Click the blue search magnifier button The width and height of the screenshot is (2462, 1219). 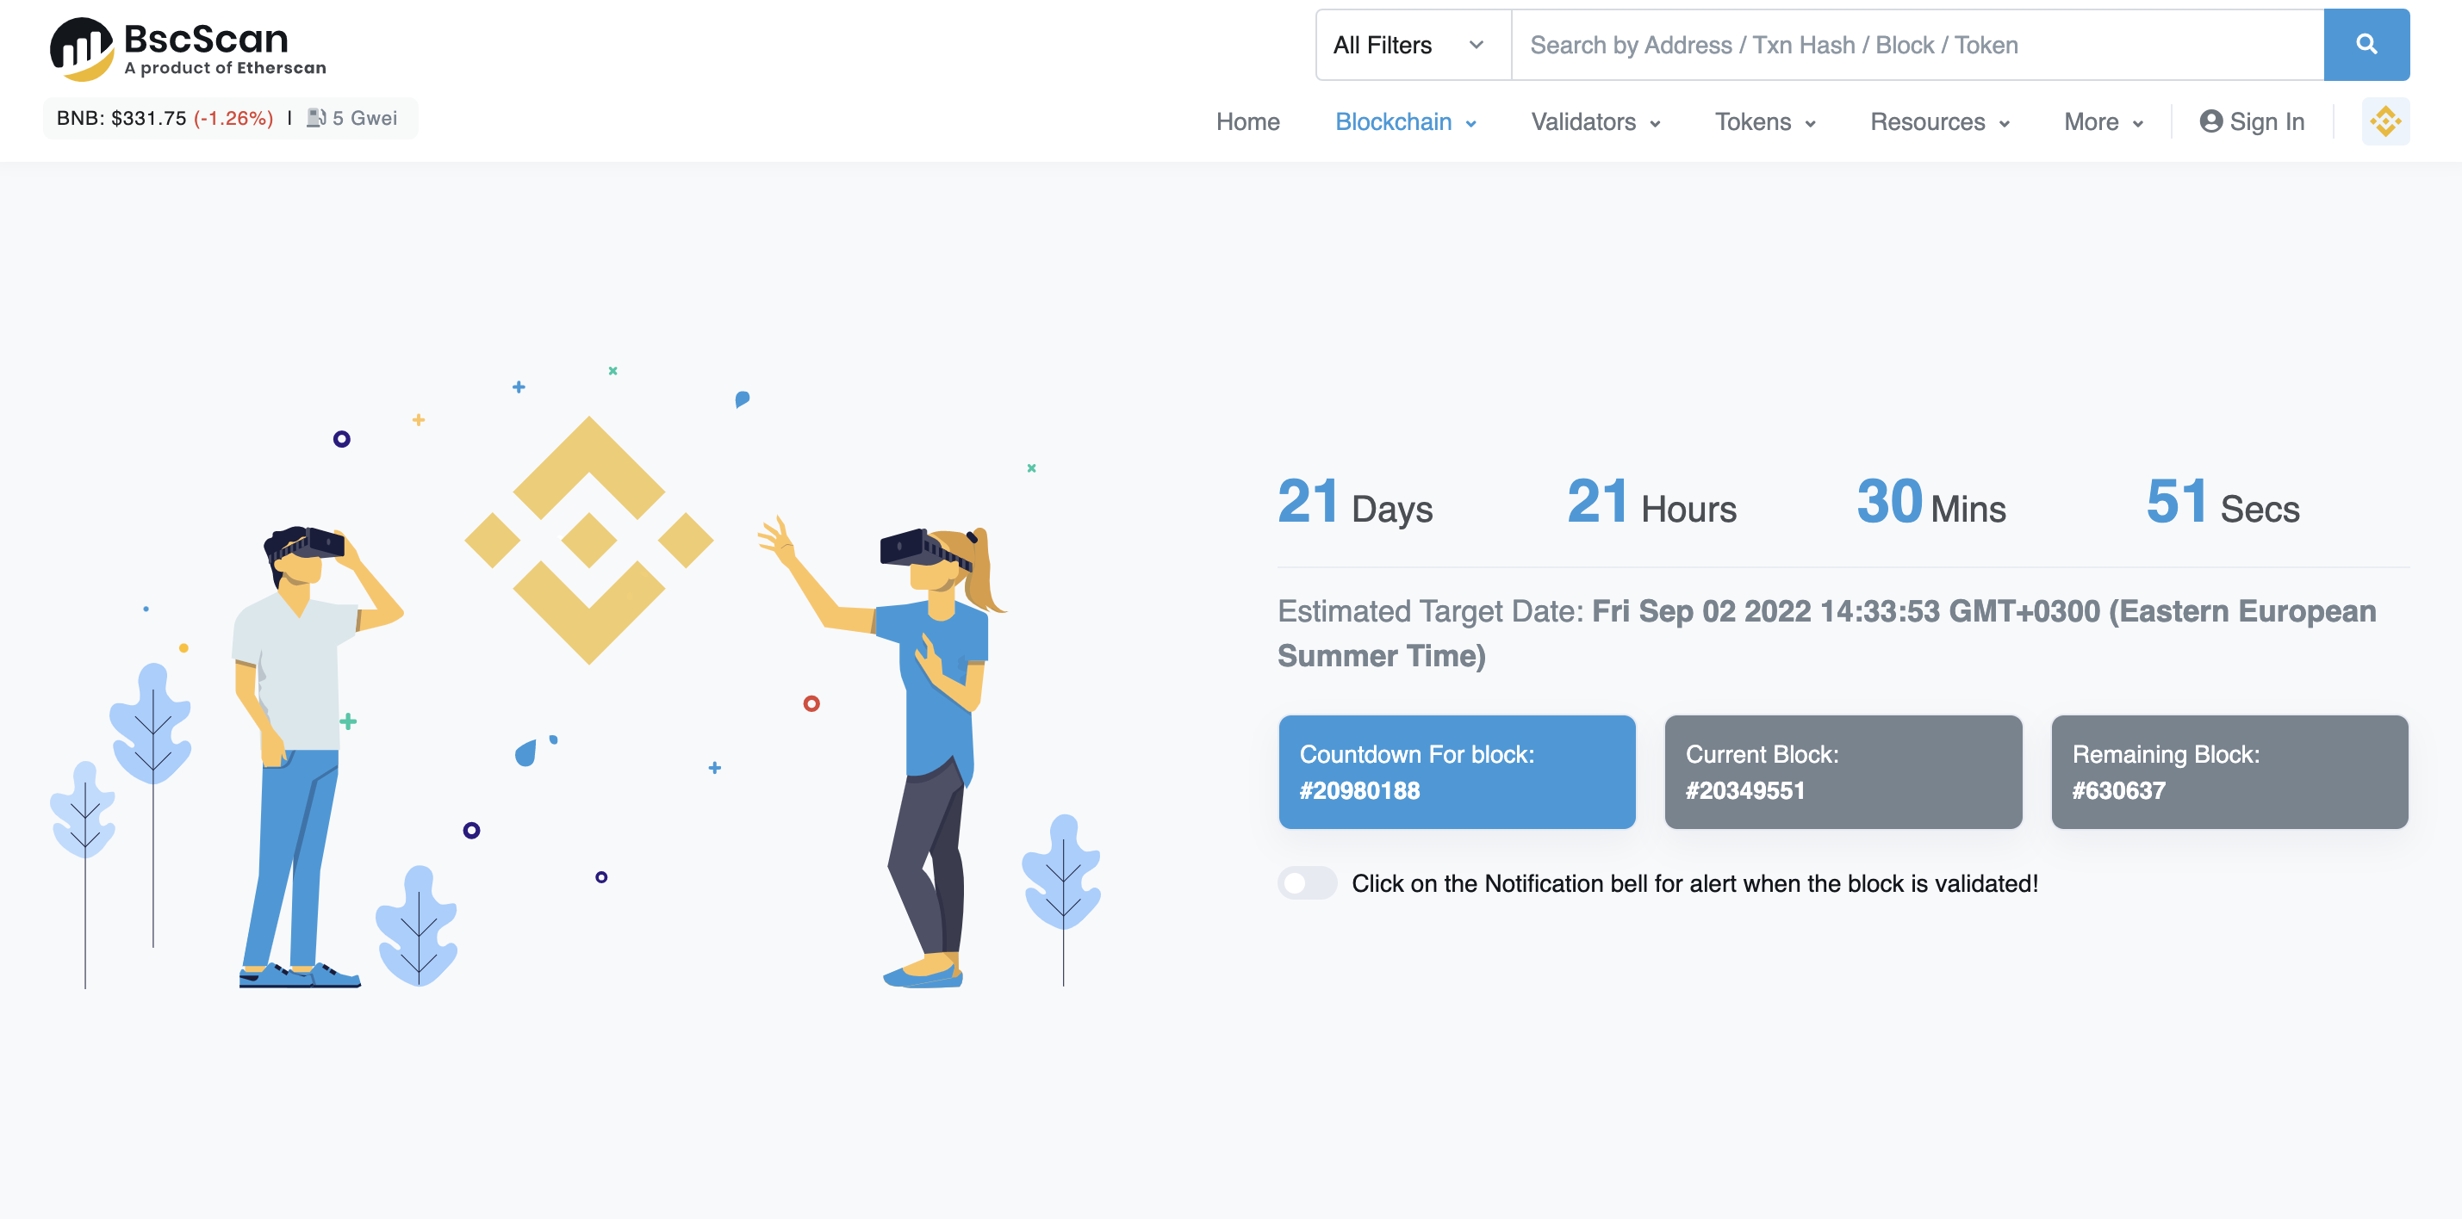[x=2366, y=45]
